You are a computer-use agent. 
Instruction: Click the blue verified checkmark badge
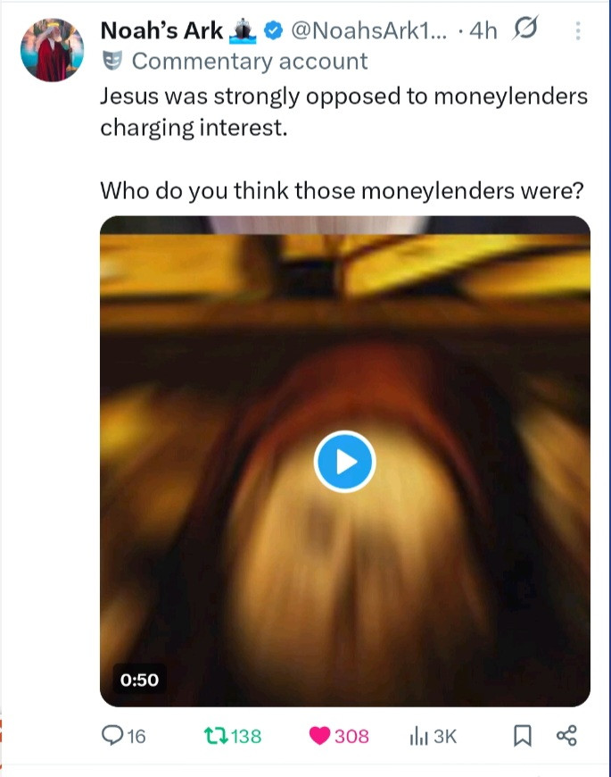[273, 30]
